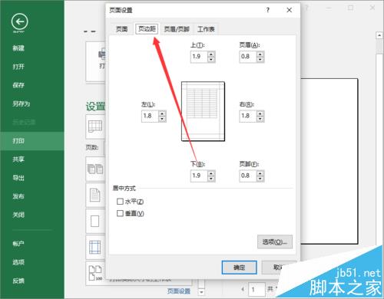Decrease the 左(L) left margin value
This screenshot has height=299, width=384.
(162, 119)
